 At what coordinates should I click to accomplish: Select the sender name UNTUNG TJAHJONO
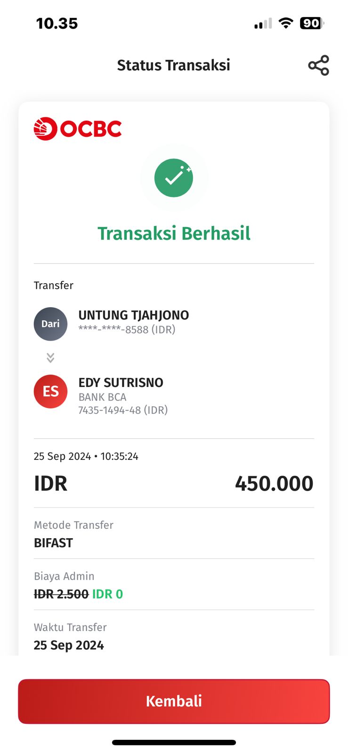(x=134, y=315)
